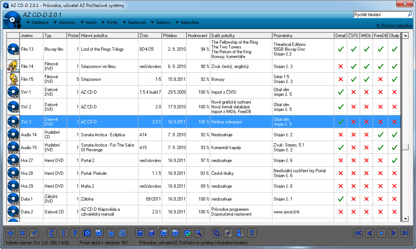Select the 'www.azcd-d.tk' note cell
This screenshot has width=416, height=249.
click(303, 212)
